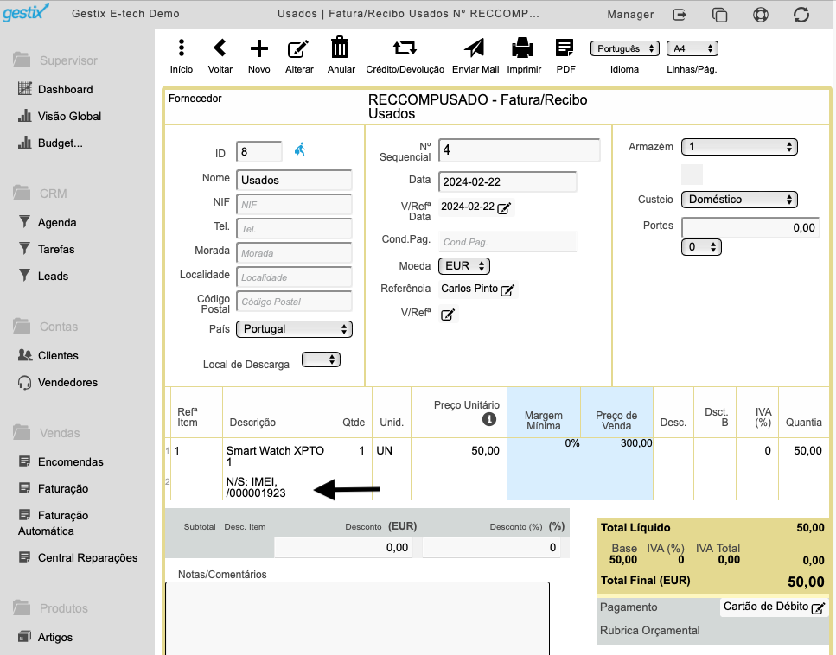Viewport: 836px width, 655px height.
Task: Click the Código Postal input field
Action: (x=294, y=302)
